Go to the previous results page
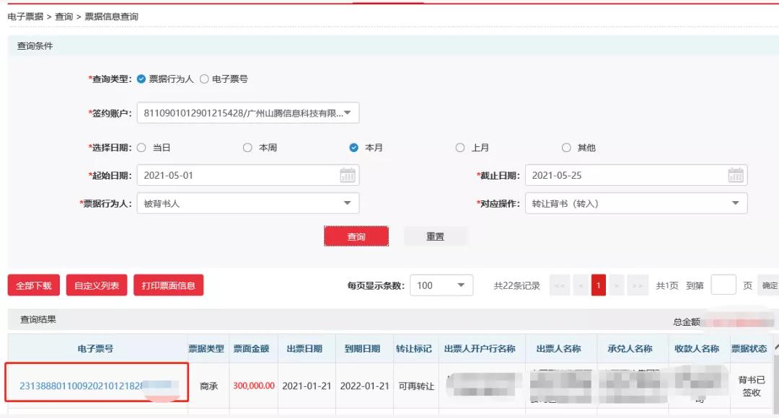Image resolution: width=779 pixels, height=418 pixels. pyautogui.click(x=580, y=285)
